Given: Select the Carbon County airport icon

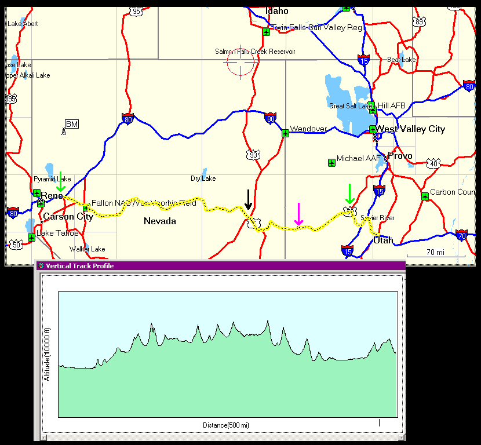Looking at the screenshot, I should coord(425,196).
